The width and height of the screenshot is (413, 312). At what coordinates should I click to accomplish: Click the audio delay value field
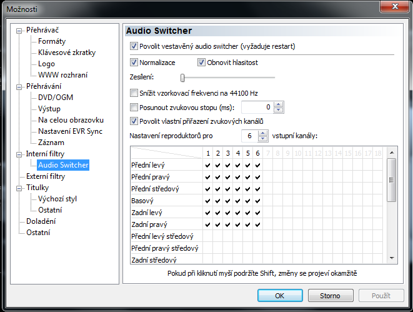pyautogui.click(x=257, y=108)
